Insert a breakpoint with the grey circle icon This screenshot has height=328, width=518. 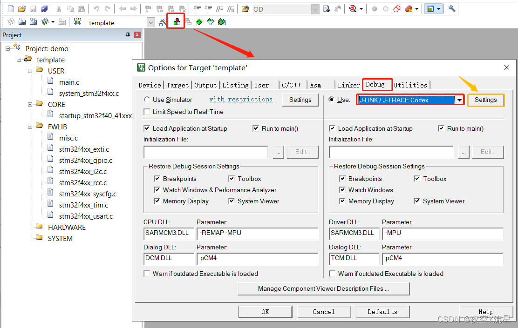click(x=375, y=9)
